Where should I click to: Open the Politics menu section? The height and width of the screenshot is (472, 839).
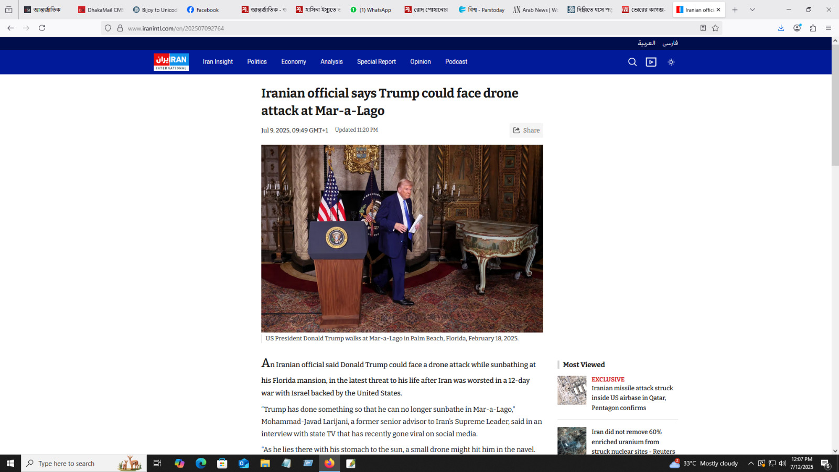(257, 62)
